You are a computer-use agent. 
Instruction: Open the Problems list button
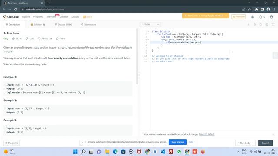coord(12,143)
